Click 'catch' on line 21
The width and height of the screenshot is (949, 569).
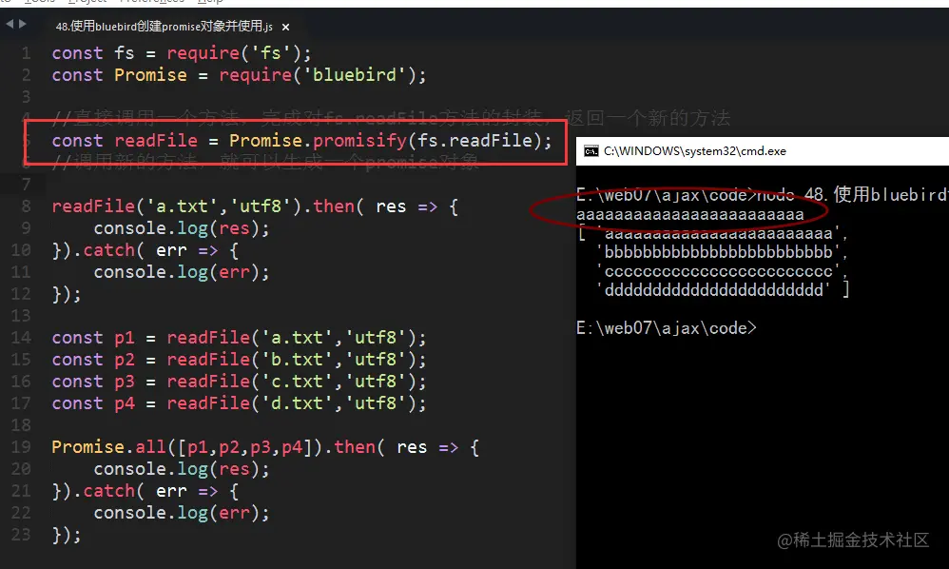point(109,491)
